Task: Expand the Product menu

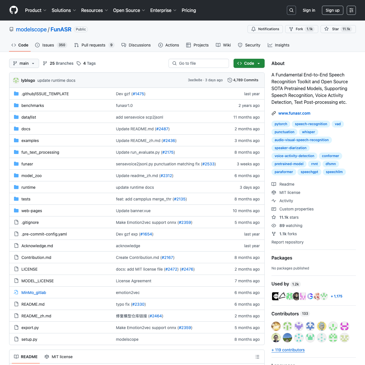Action: point(36,10)
